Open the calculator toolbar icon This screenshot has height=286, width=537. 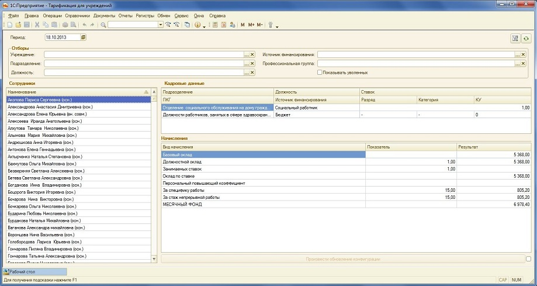click(215, 25)
